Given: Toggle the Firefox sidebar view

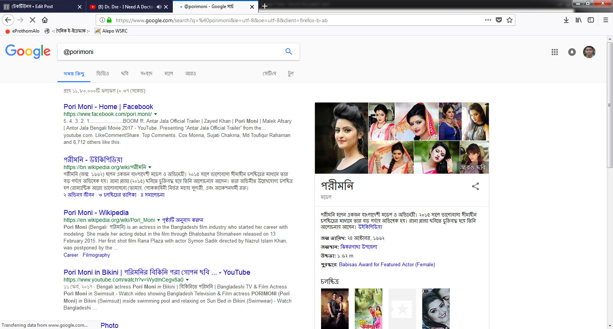Looking at the screenshot, I should click(590, 20).
